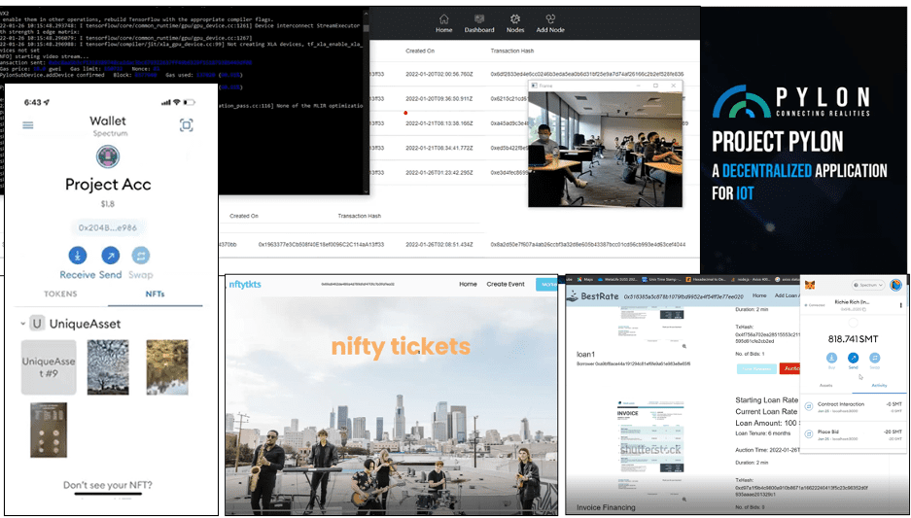Click the nftytkts logo

[x=245, y=285]
